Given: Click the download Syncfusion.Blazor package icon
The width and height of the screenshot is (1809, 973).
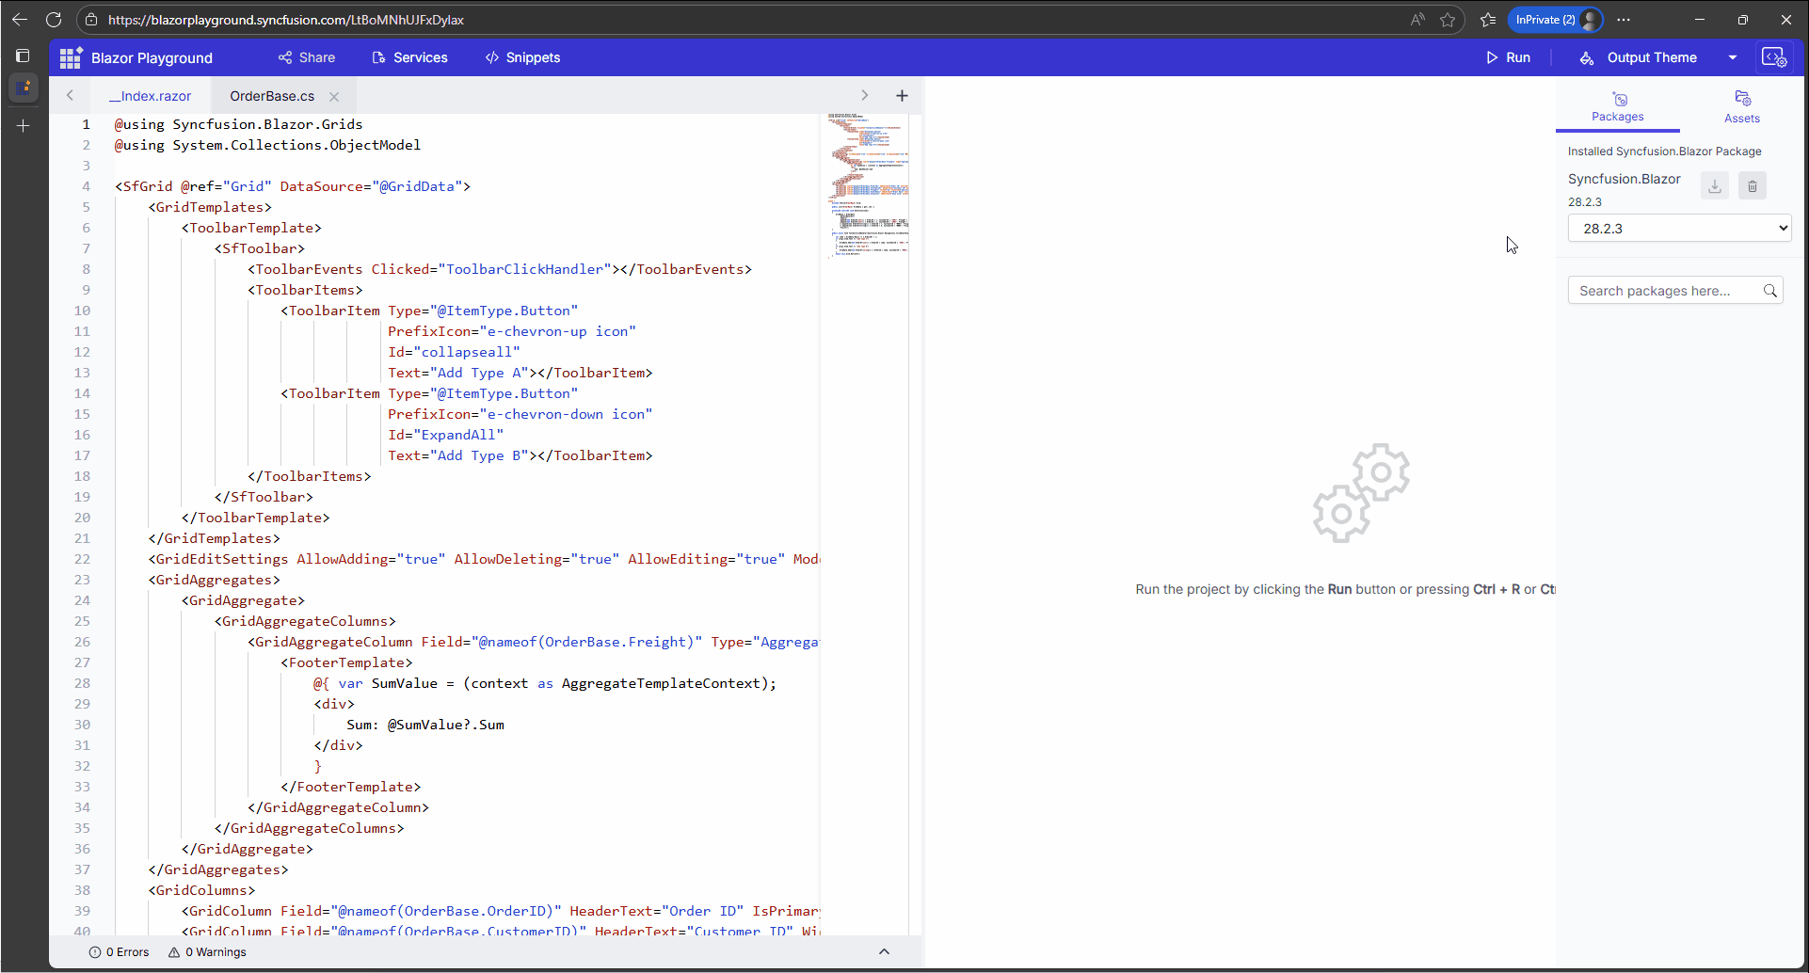Looking at the screenshot, I should tap(1715, 185).
